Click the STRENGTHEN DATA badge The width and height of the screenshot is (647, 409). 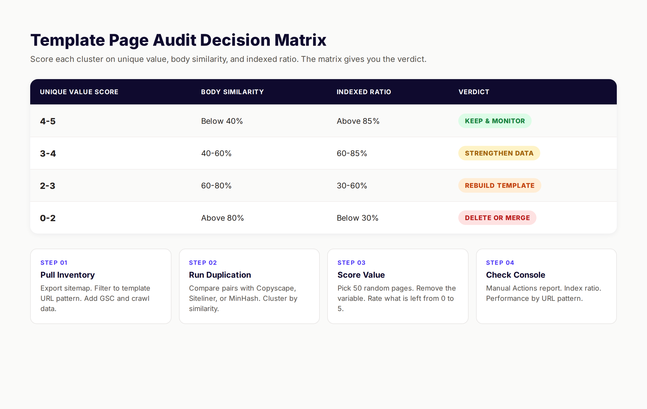point(499,153)
